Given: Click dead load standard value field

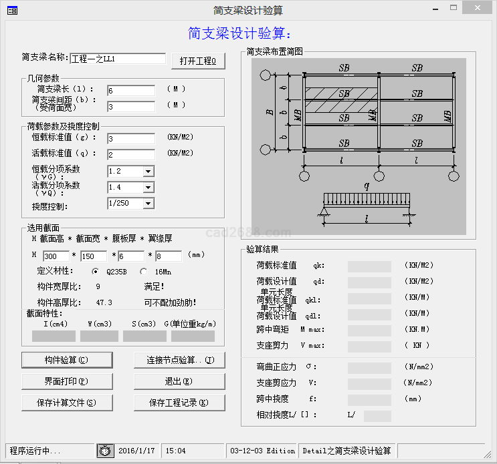Looking at the screenshot, I should [x=130, y=139].
